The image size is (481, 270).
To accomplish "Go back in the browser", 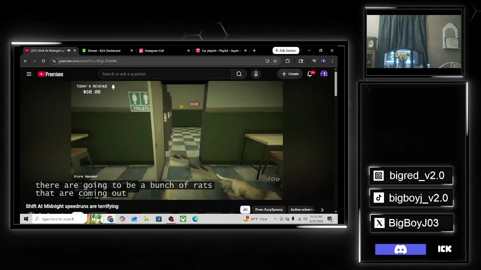I will coord(26,61).
